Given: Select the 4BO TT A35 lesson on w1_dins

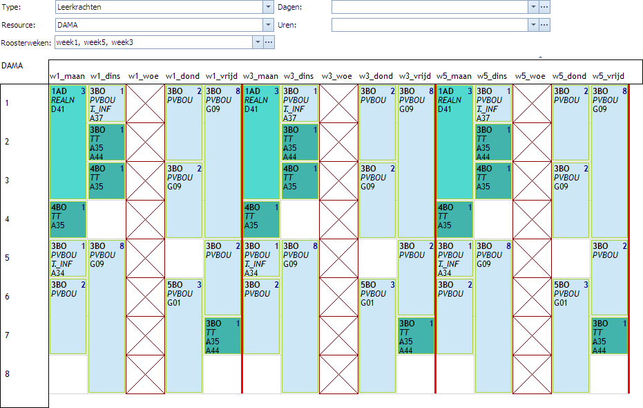Looking at the screenshot, I should [x=106, y=180].
